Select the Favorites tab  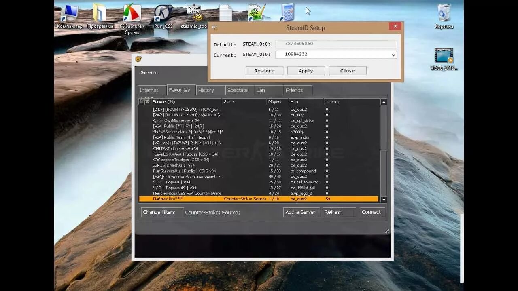coord(181,90)
